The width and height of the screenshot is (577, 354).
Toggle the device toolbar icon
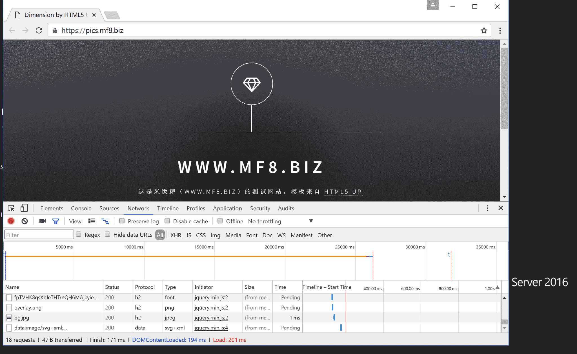click(x=24, y=208)
